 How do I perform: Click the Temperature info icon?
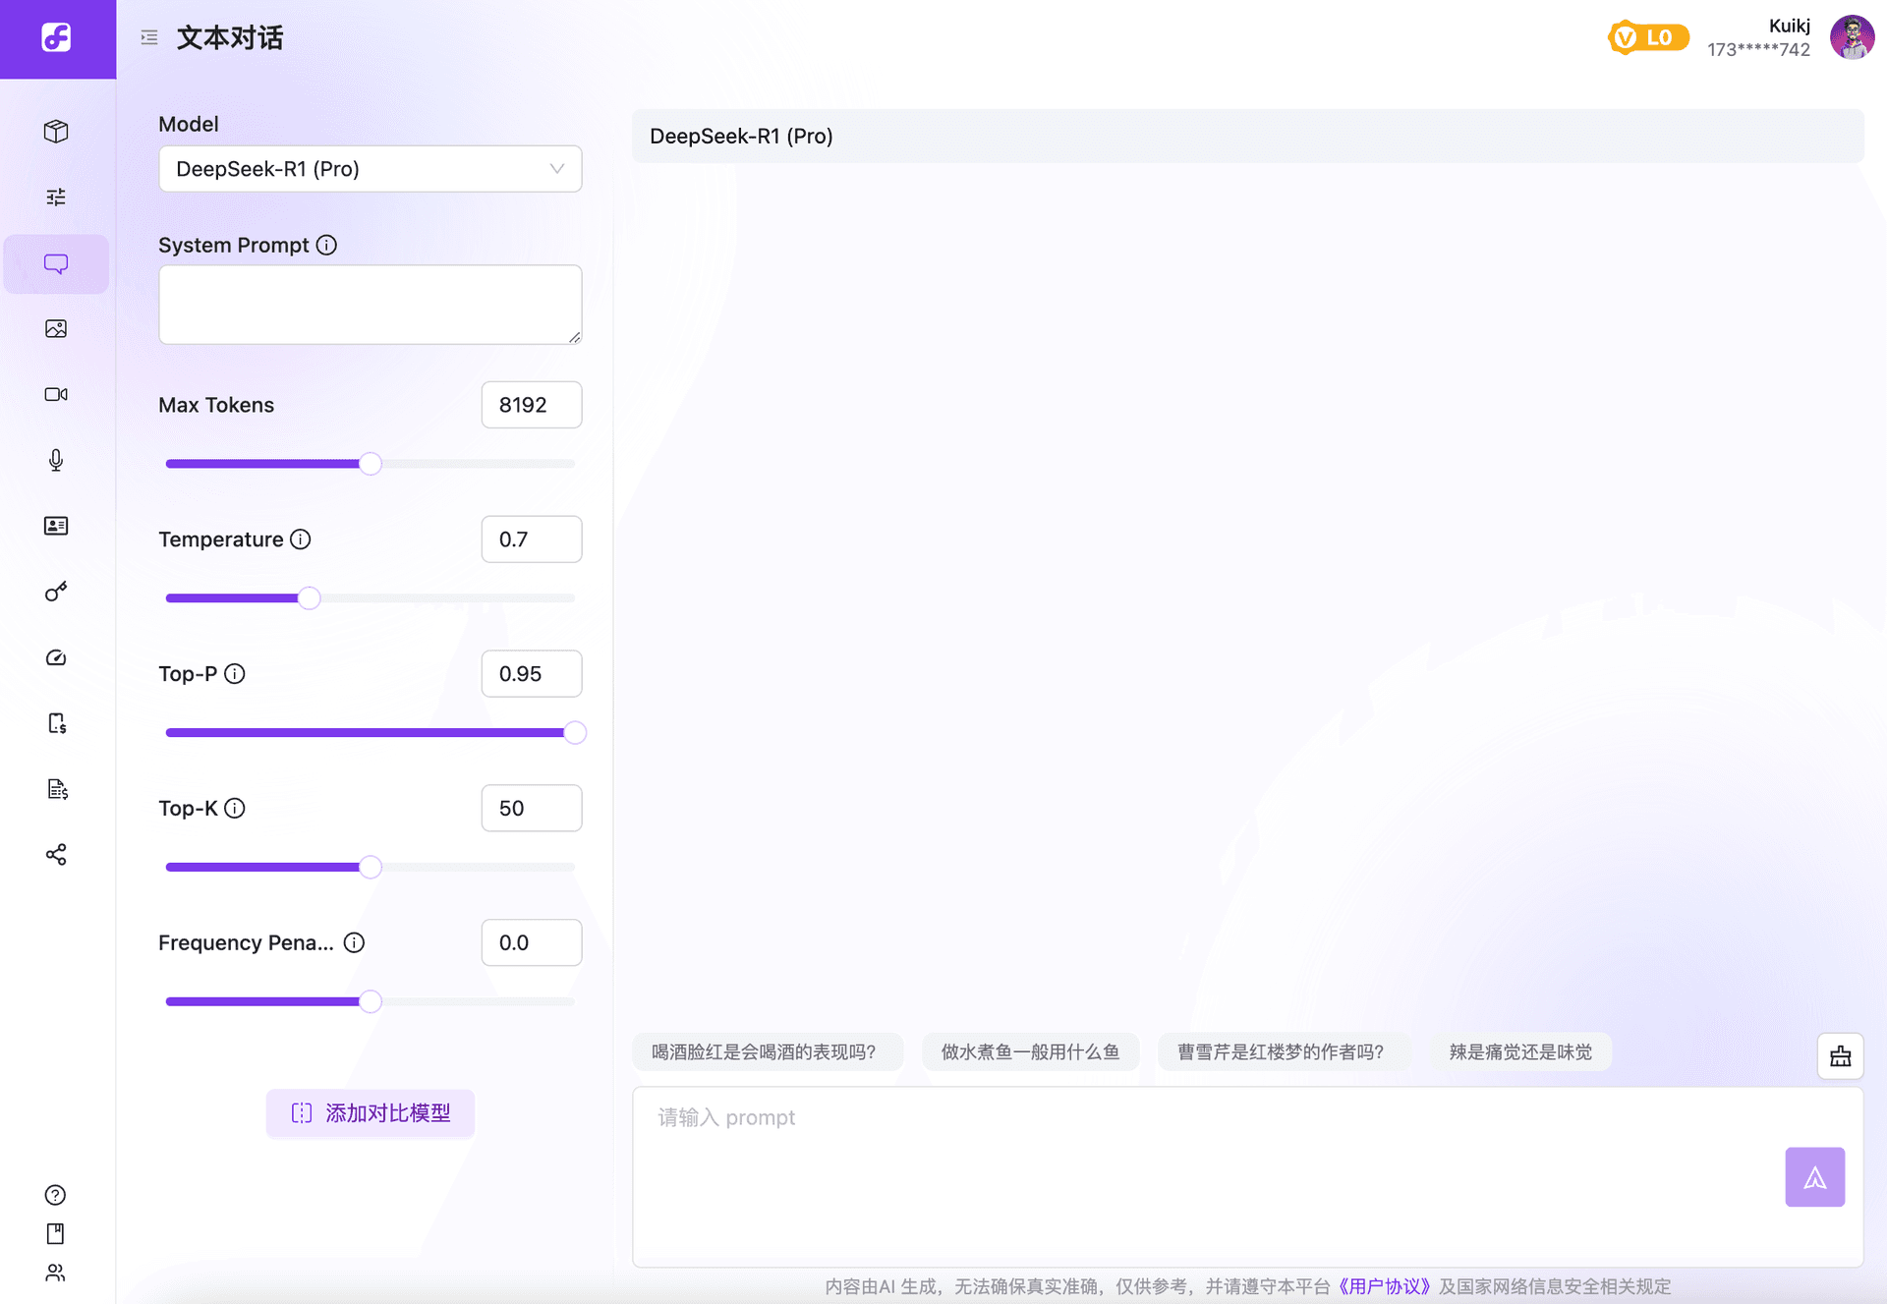301,539
